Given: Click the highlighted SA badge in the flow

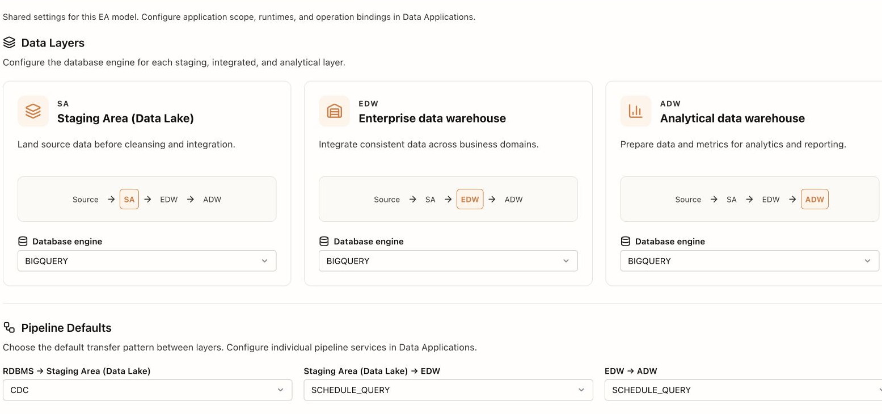Looking at the screenshot, I should point(129,199).
